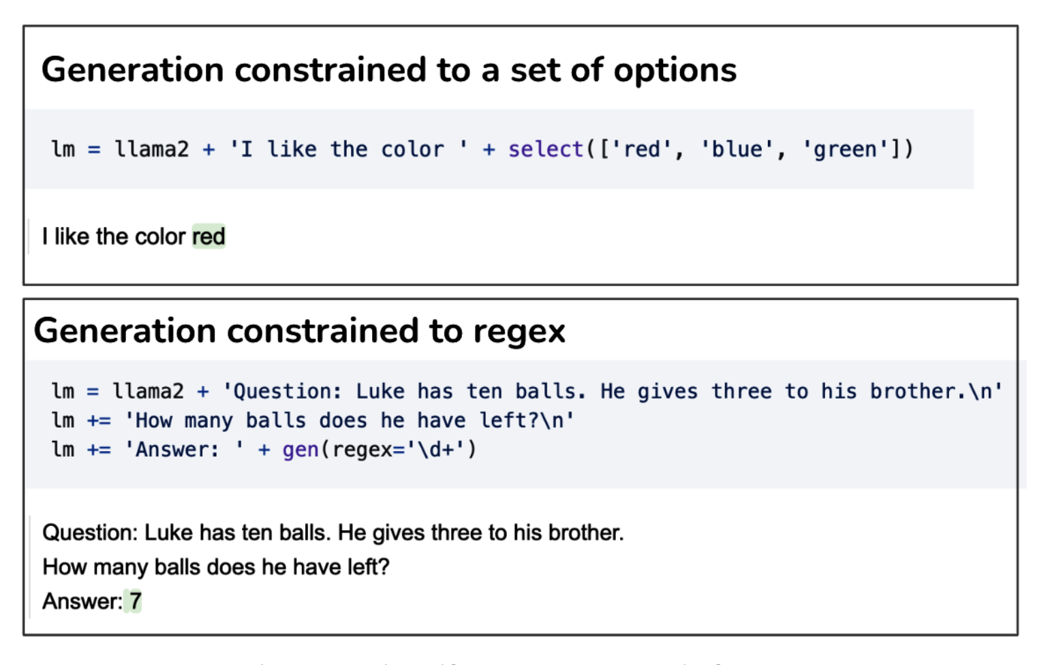Click the 'blue' option string in code
This screenshot has width=1048, height=665.
(x=737, y=149)
